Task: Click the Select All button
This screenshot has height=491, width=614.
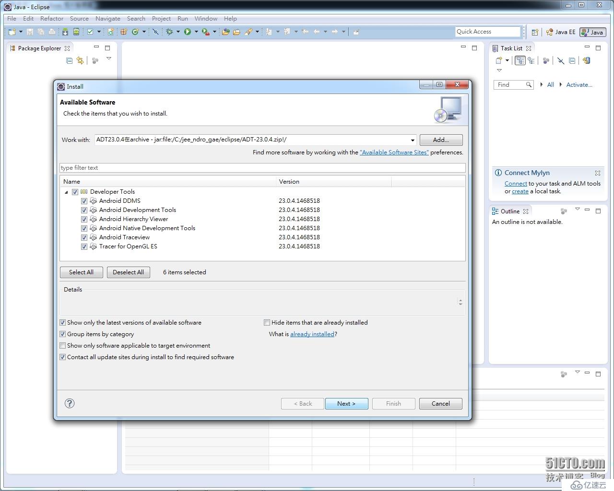Action: (82, 272)
